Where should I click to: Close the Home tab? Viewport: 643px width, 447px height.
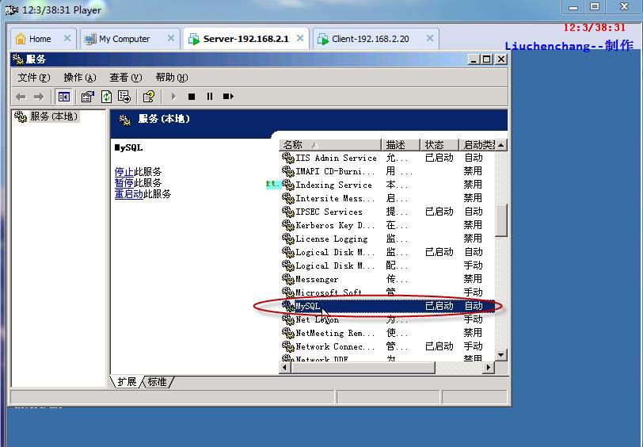67,38
